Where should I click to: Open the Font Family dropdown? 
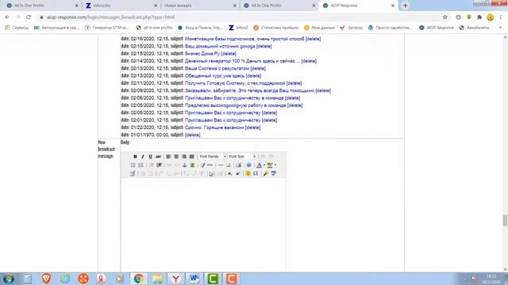tap(213, 157)
